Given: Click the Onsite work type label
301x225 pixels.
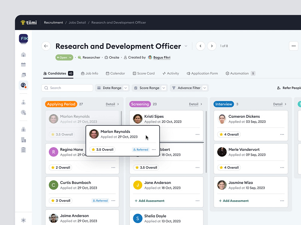Looking at the screenshot, I should pos(112,57).
